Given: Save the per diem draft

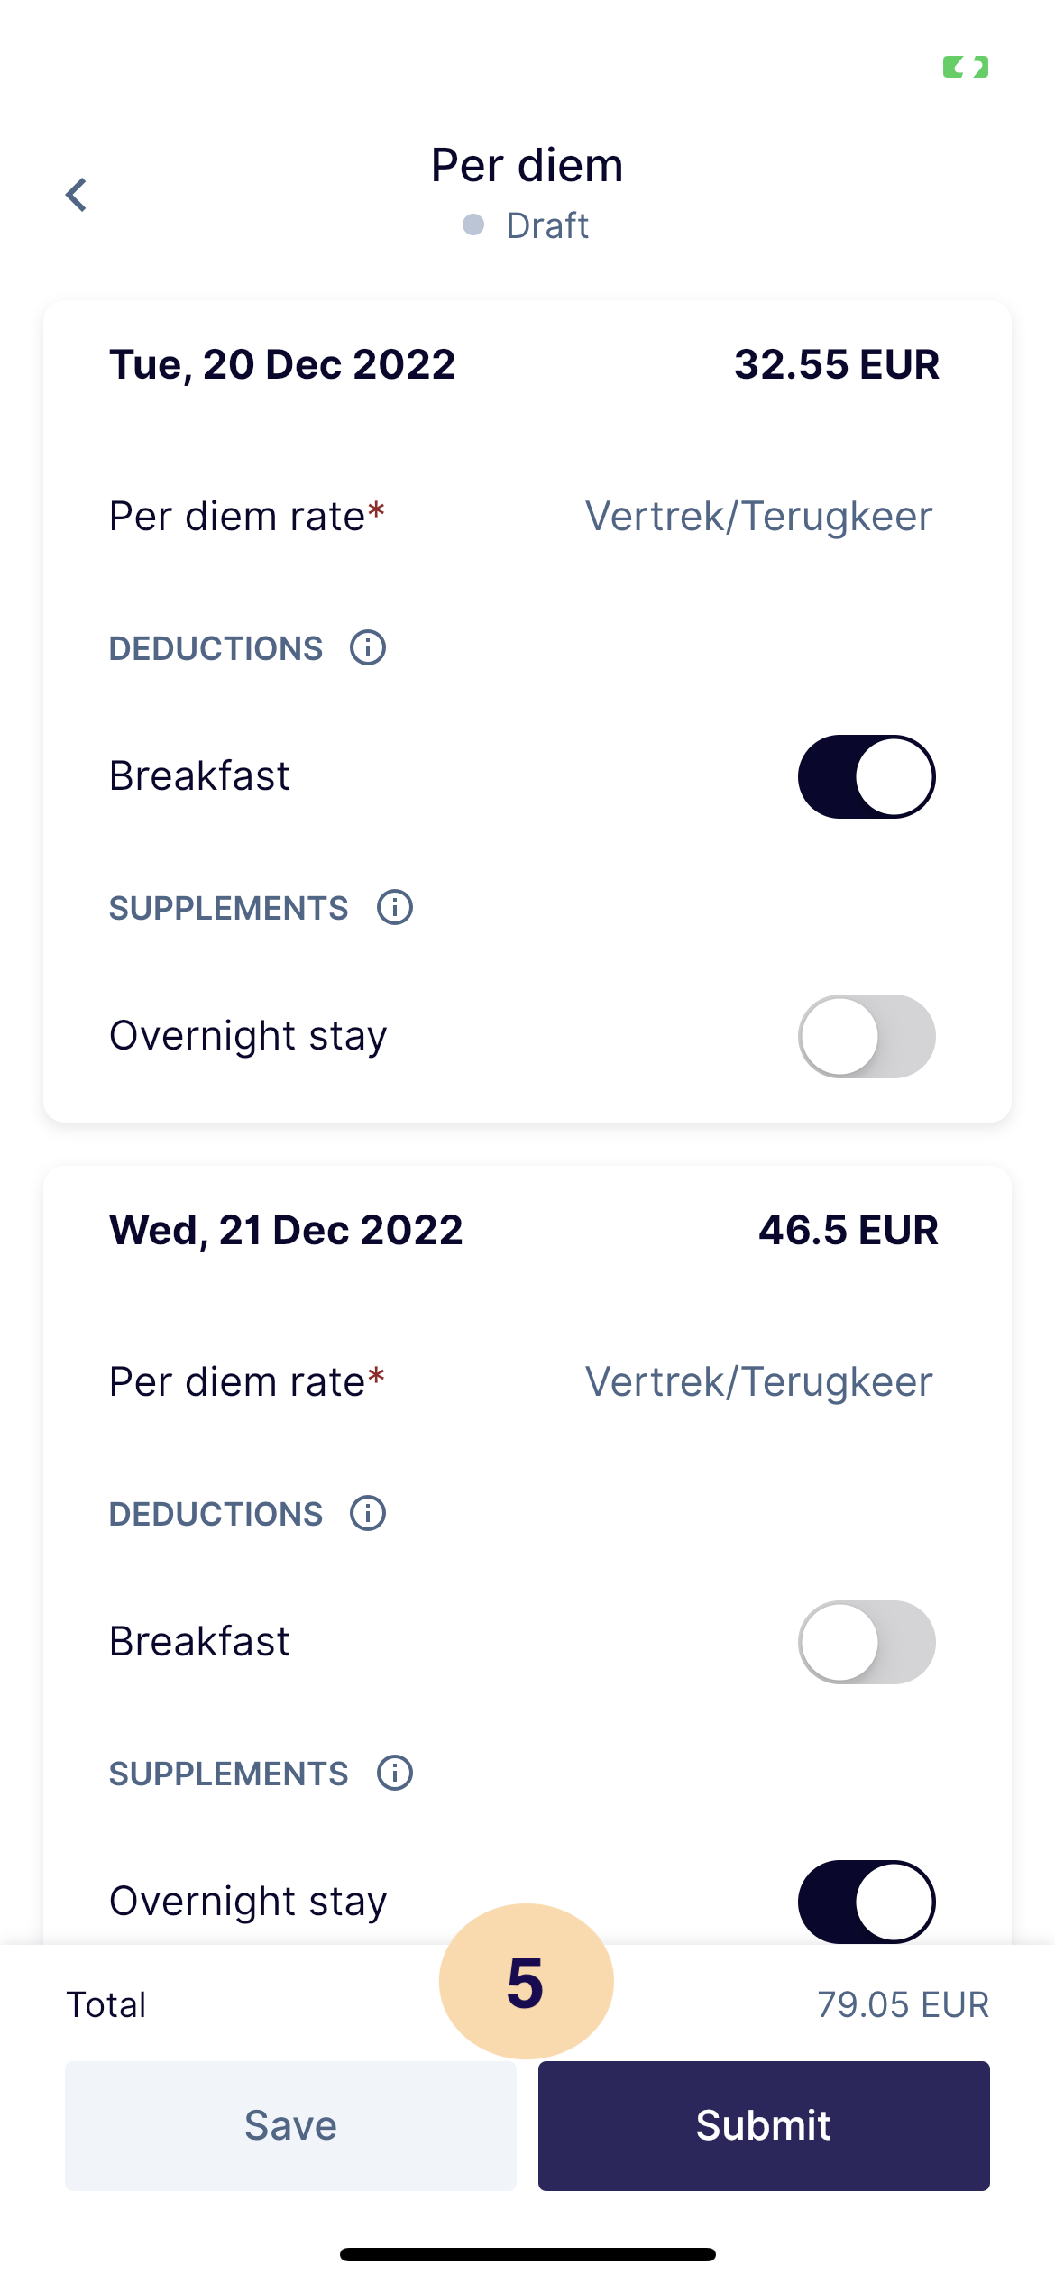Looking at the screenshot, I should 290,2125.
